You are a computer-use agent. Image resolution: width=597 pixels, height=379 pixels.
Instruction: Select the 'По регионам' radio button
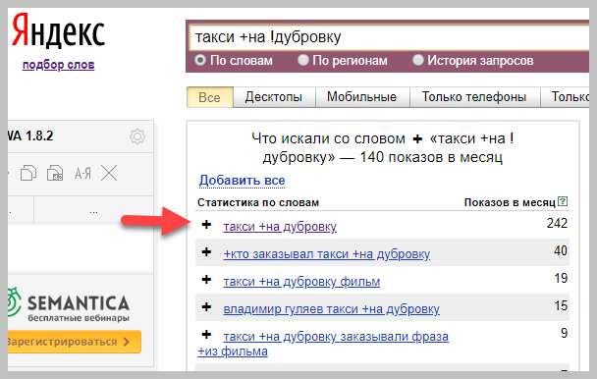(303, 60)
